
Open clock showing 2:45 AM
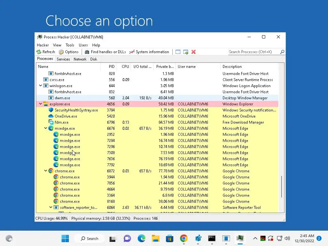coord(304,238)
